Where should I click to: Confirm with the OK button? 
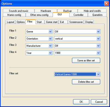(x=81, y=102)
